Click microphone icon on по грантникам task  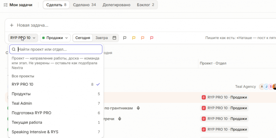(x=138, y=108)
